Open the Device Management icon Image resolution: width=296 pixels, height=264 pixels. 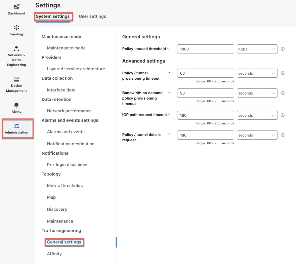(16, 79)
